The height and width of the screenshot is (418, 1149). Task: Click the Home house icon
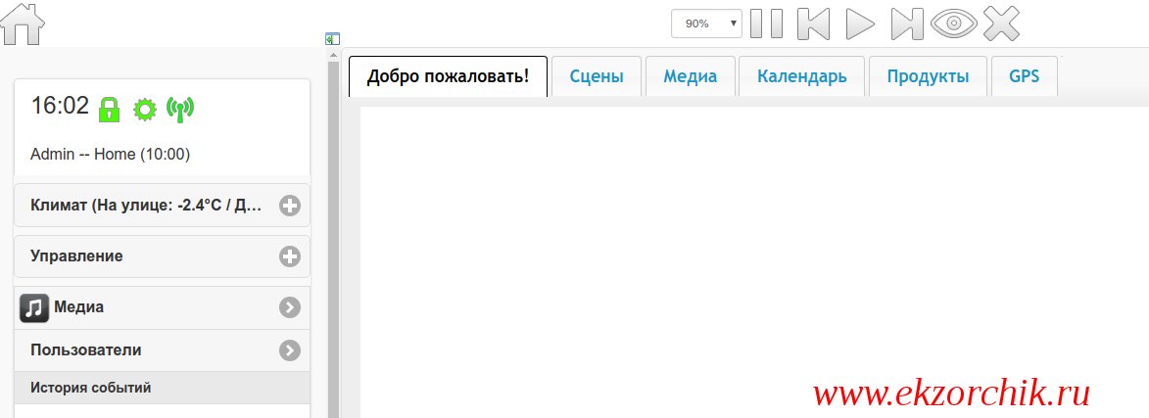point(23,23)
